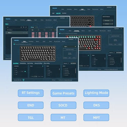
Task: Click the keyboard device icon in front window's status bar
Action: tap(24, 80)
